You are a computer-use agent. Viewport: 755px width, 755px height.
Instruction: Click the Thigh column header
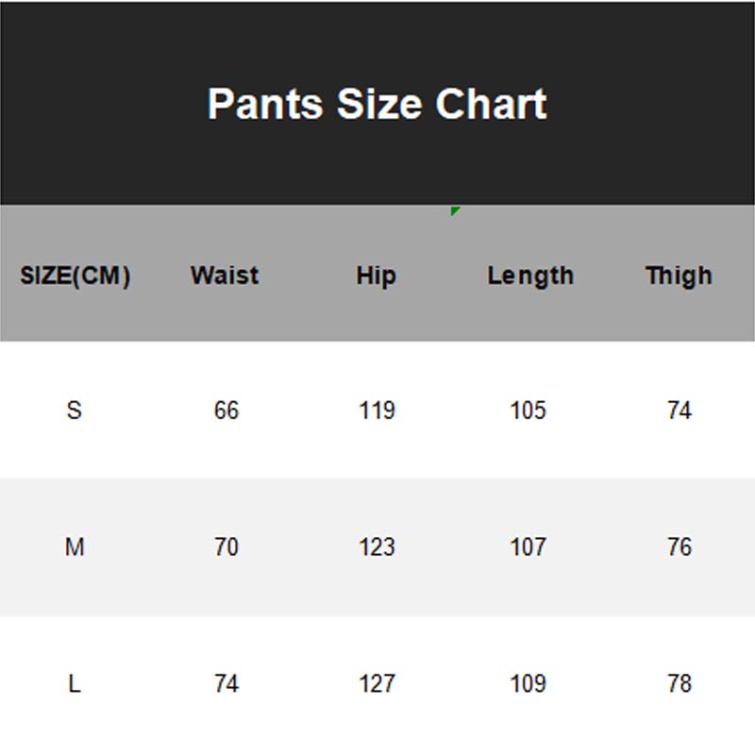tap(679, 276)
